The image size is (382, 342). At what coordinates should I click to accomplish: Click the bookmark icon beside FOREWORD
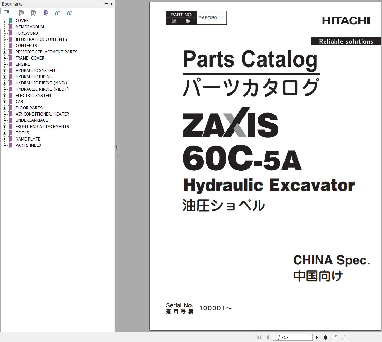[11, 33]
